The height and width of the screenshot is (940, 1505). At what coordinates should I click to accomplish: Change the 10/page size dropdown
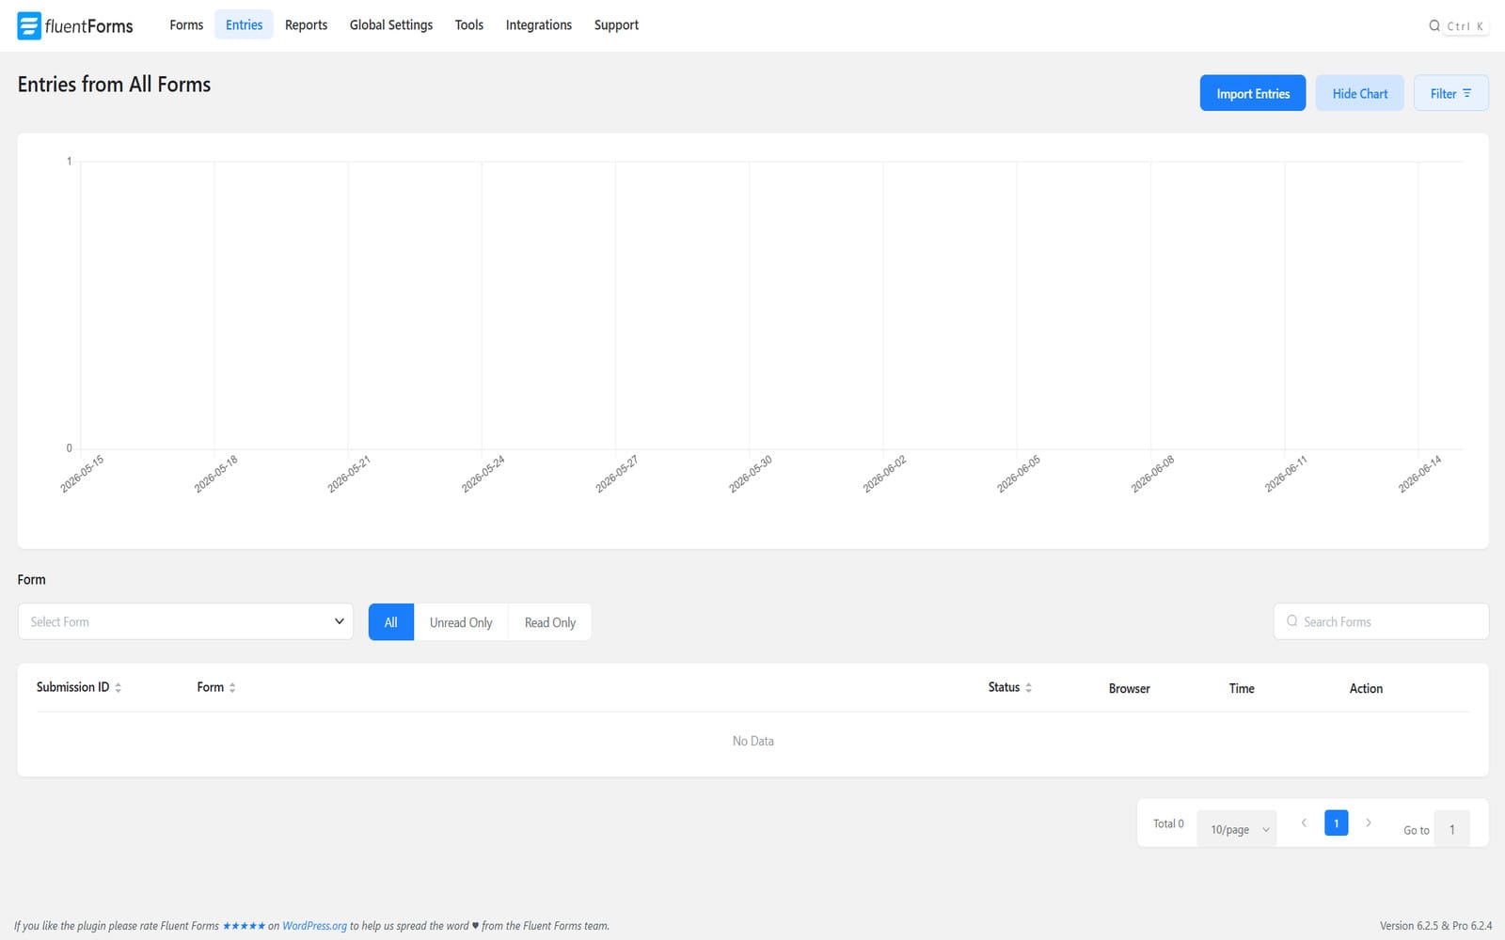point(1238,829)
